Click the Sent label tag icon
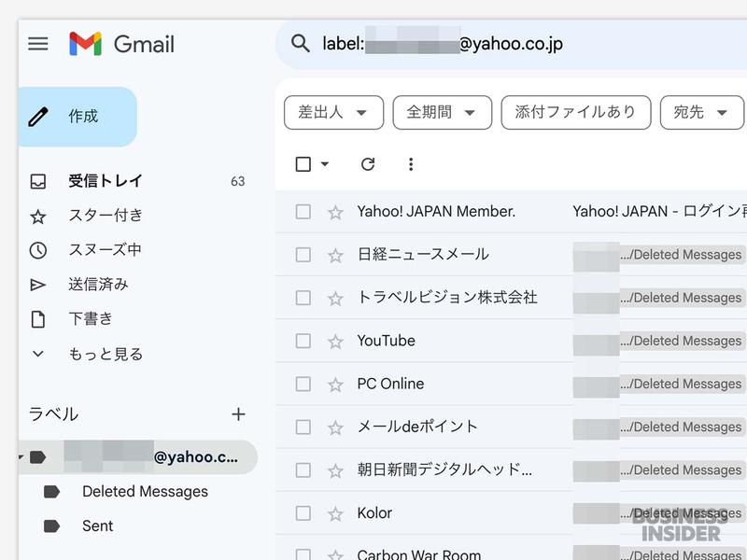This screenshot has height=560, width=747. pos(51,526)
